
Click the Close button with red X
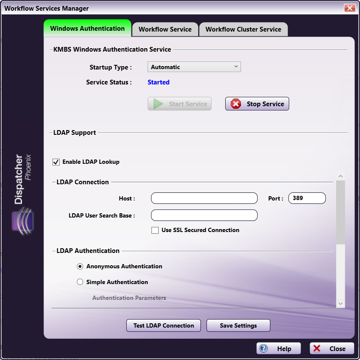[331, 348]
